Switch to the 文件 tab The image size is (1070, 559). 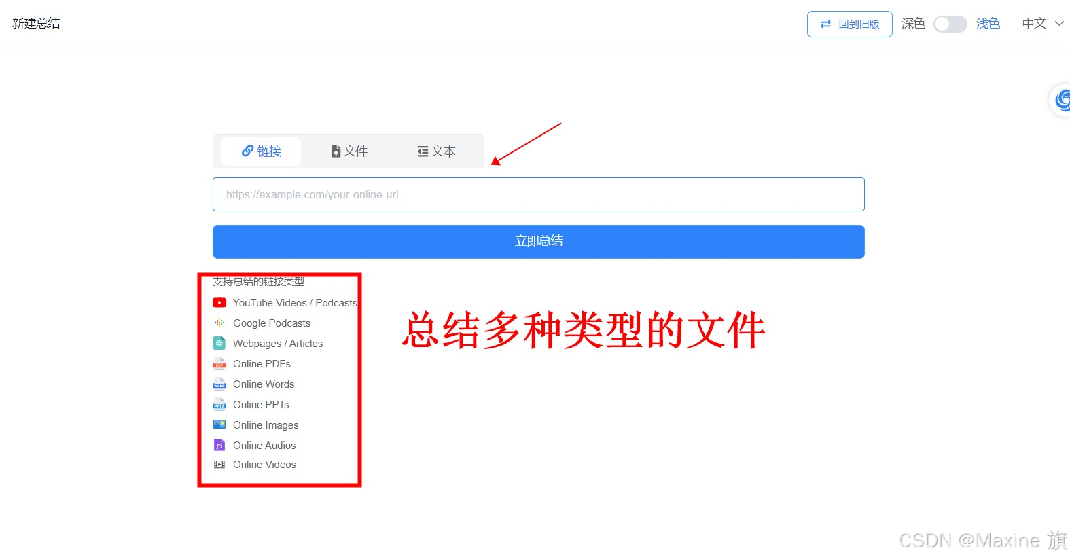349,151
